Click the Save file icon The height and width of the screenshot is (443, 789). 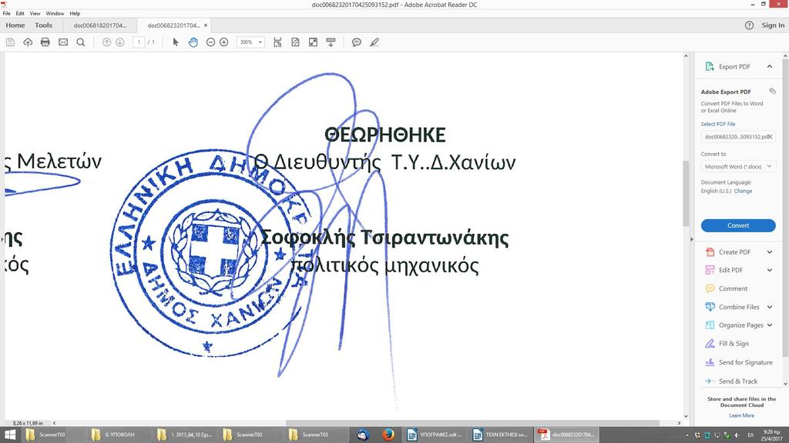[10, 42]
